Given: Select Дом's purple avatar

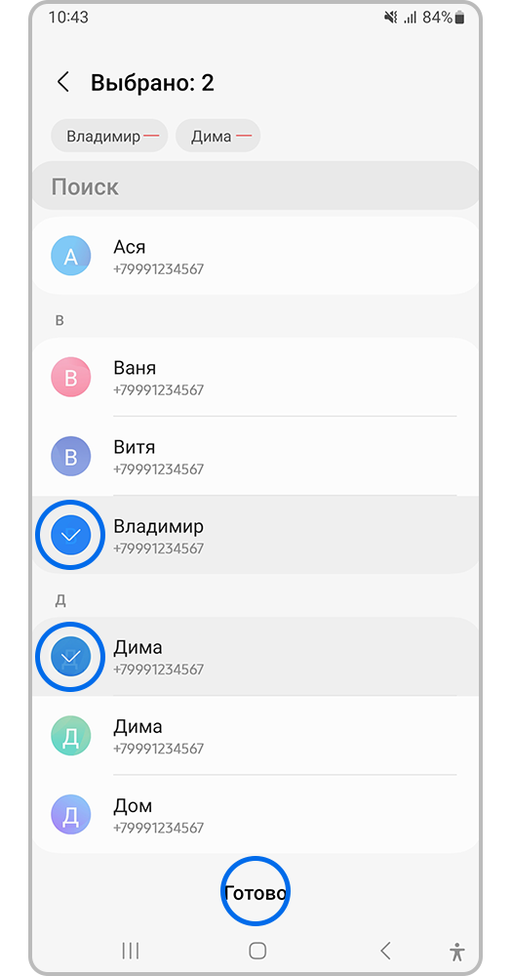Looking at the screenshot, I should pyautogui.click(x=70, y=814).
